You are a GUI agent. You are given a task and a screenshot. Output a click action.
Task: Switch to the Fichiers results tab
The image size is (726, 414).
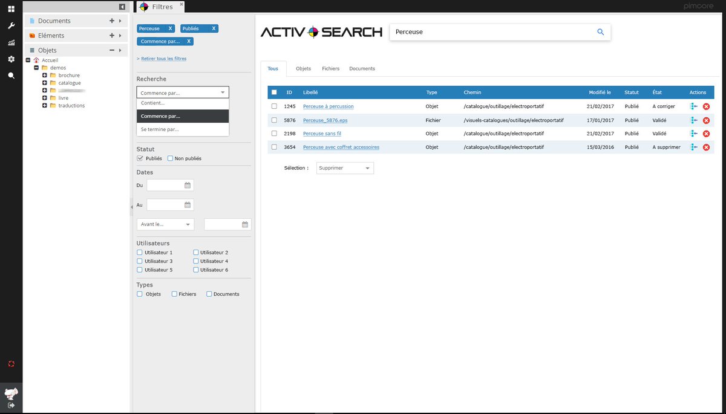click(x=331, y=69)
